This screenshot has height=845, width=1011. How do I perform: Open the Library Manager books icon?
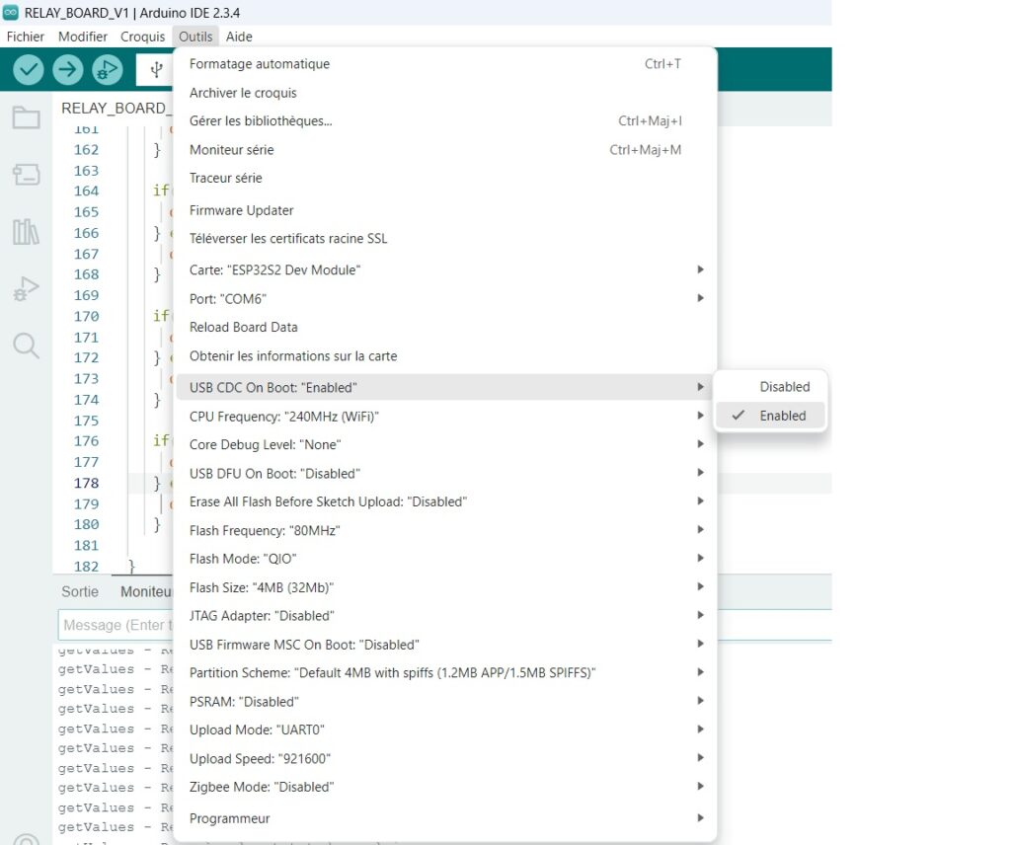[26, 231]
